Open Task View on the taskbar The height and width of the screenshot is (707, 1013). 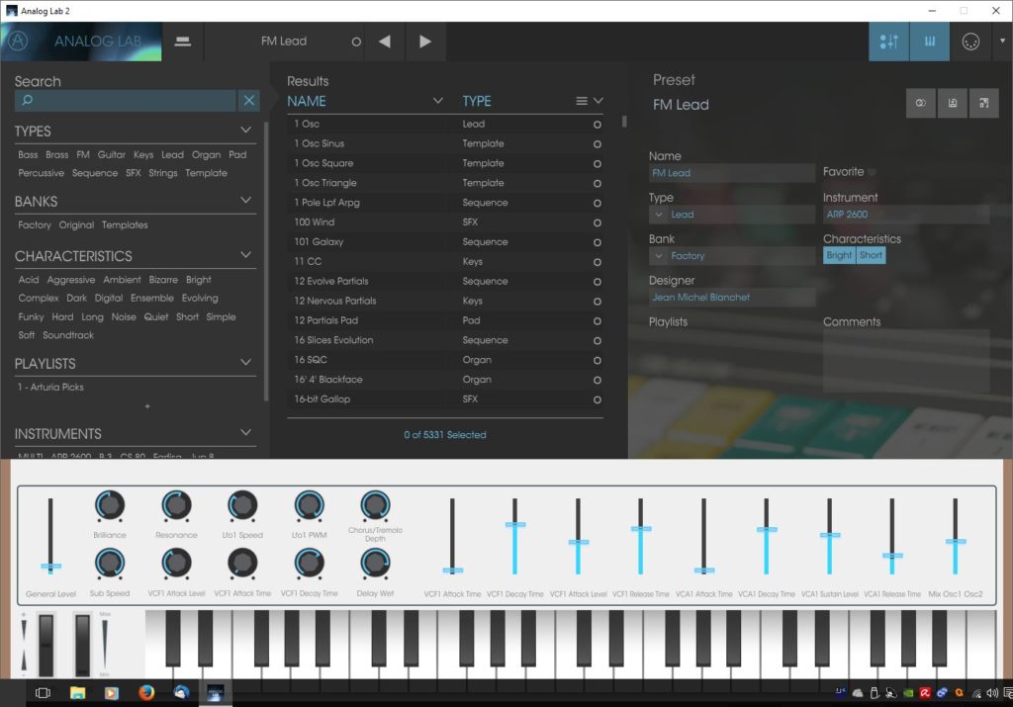coord(43,693)
